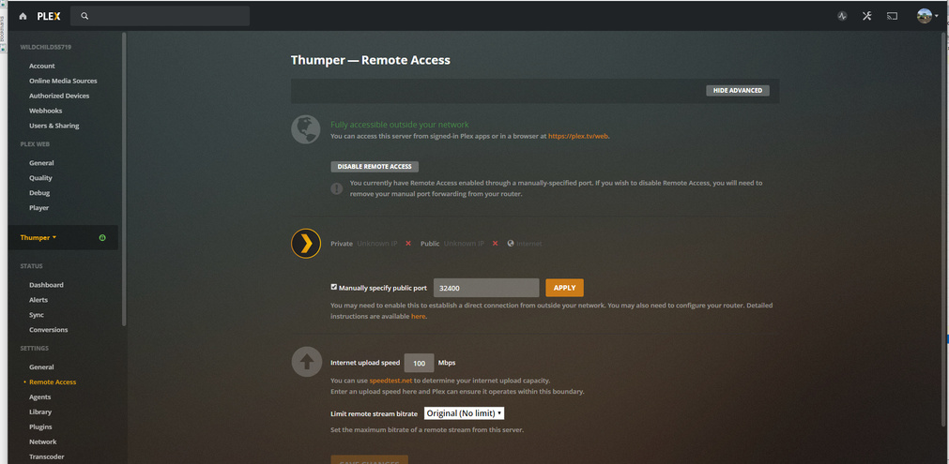
Task: Open Player settings
Action: pyautogui.click(x=38, y=208)
